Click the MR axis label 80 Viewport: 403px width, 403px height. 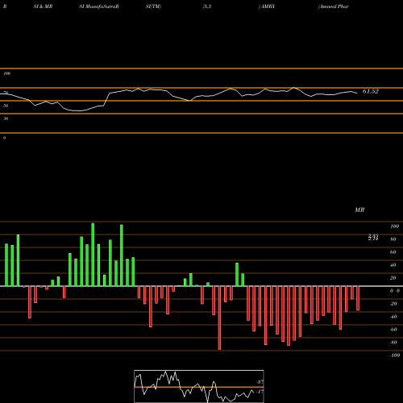[x=393, y=239]
